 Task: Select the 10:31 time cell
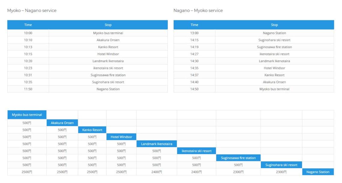(28, 75)
